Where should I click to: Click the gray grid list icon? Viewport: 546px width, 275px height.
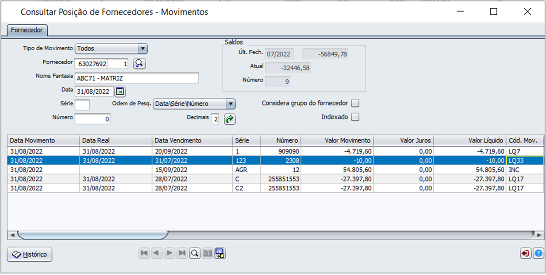tap(208, 254)
